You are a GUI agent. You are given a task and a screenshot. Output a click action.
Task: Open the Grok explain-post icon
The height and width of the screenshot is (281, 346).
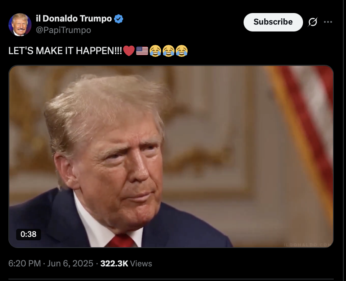313,22
